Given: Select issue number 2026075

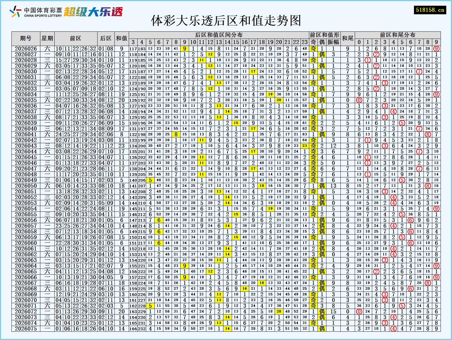Looking at the screenshot, I should point(26,329).
